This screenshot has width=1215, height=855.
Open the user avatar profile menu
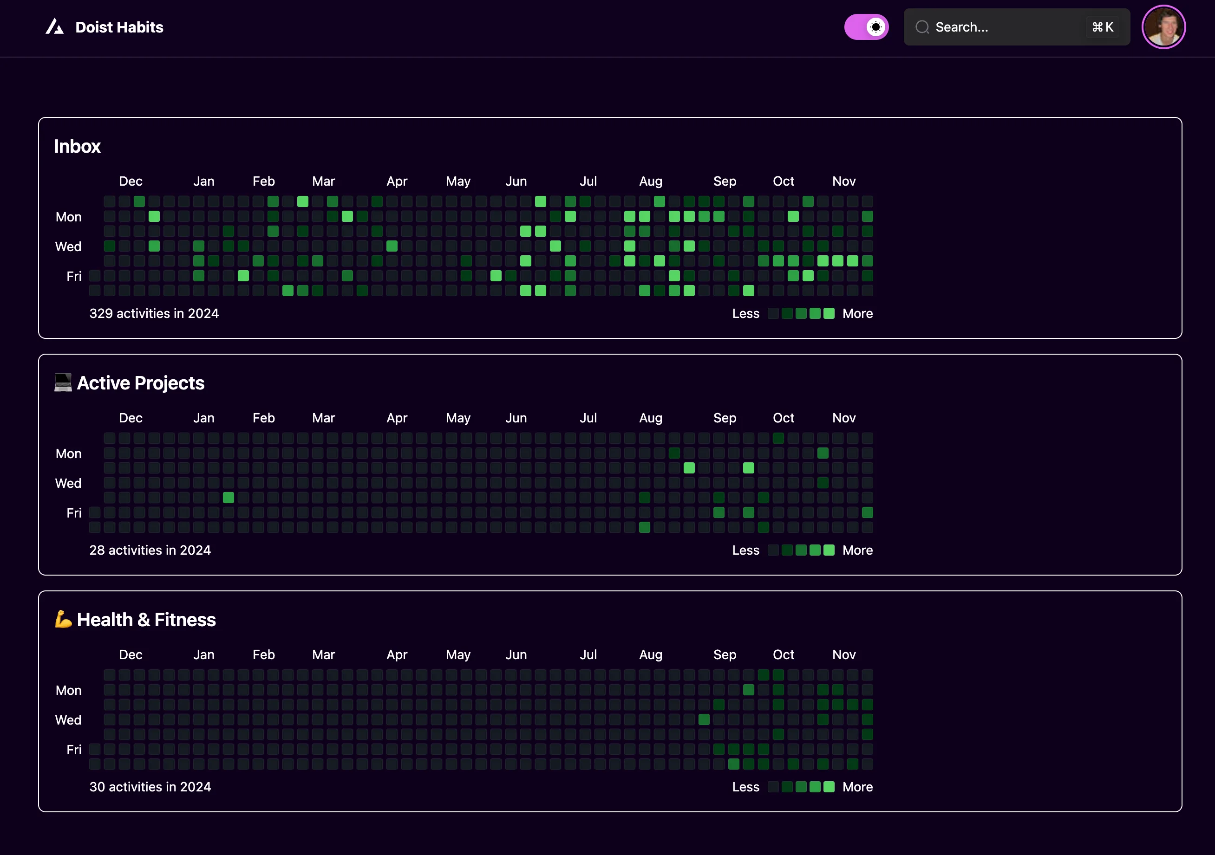coord(1163,27)
